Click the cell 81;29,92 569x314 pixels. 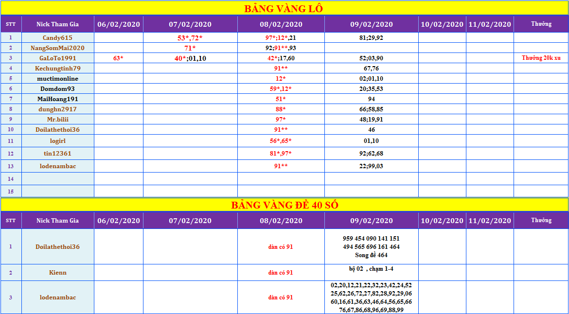371,37
